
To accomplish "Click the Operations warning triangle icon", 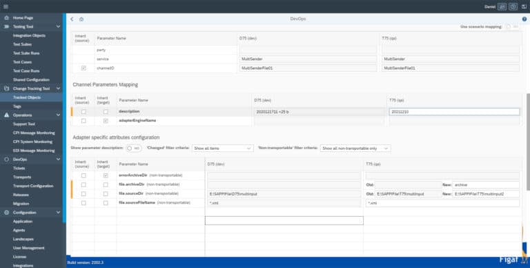I will 6,115.
